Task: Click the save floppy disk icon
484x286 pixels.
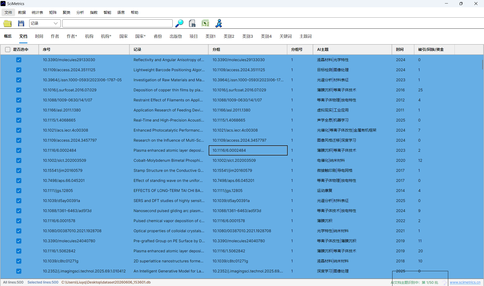Action: [x=21, y=23]
